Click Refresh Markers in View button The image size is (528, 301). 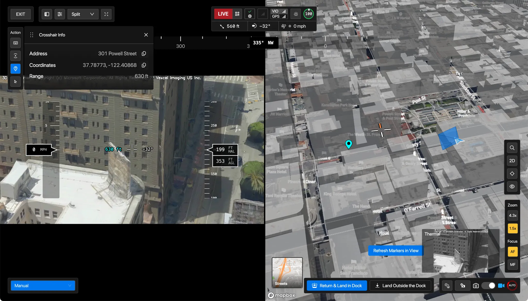(396, 251)
